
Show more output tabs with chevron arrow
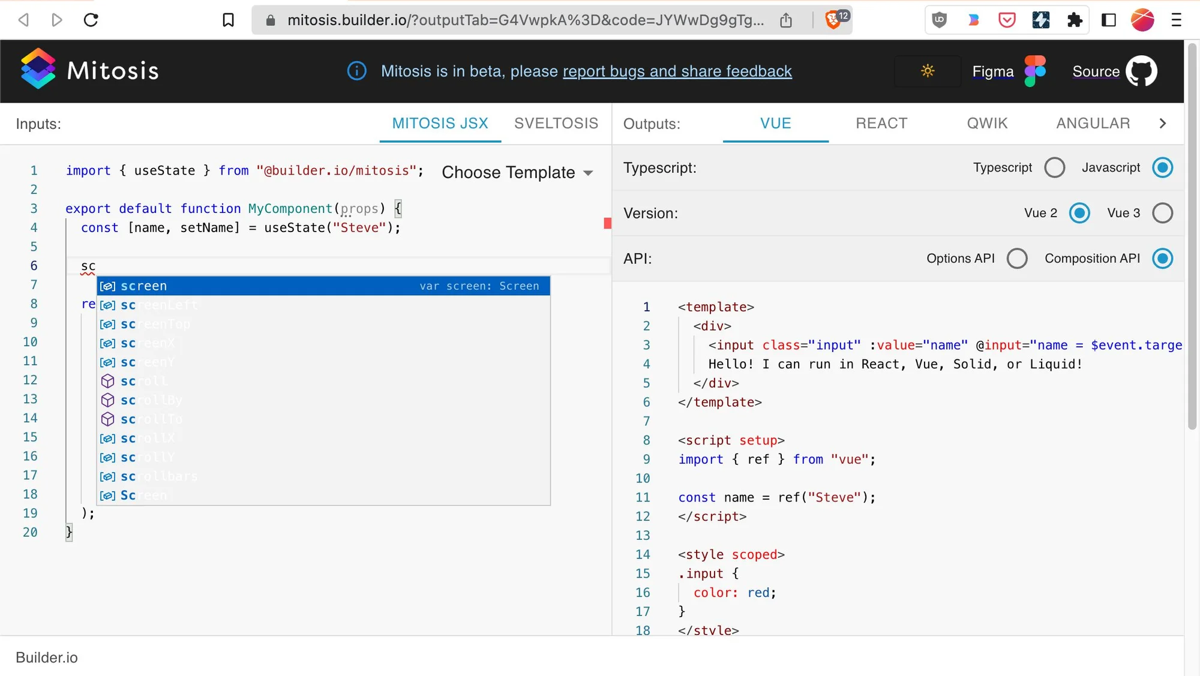tap(1163, 124)
